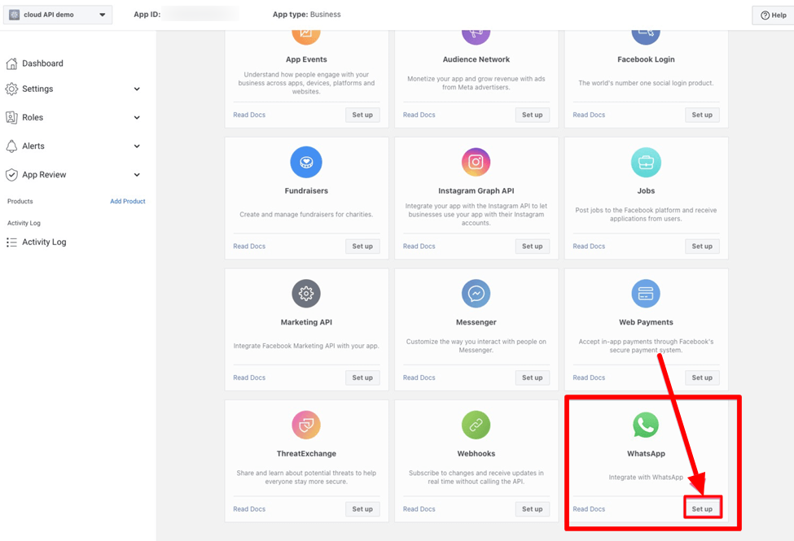This screenshot has width=794, height=541.
Task: Set up the Fundraisers product
Action: pos(362,247)
